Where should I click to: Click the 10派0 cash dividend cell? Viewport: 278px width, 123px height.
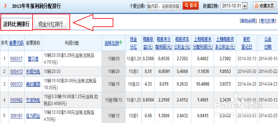[133, 72]
